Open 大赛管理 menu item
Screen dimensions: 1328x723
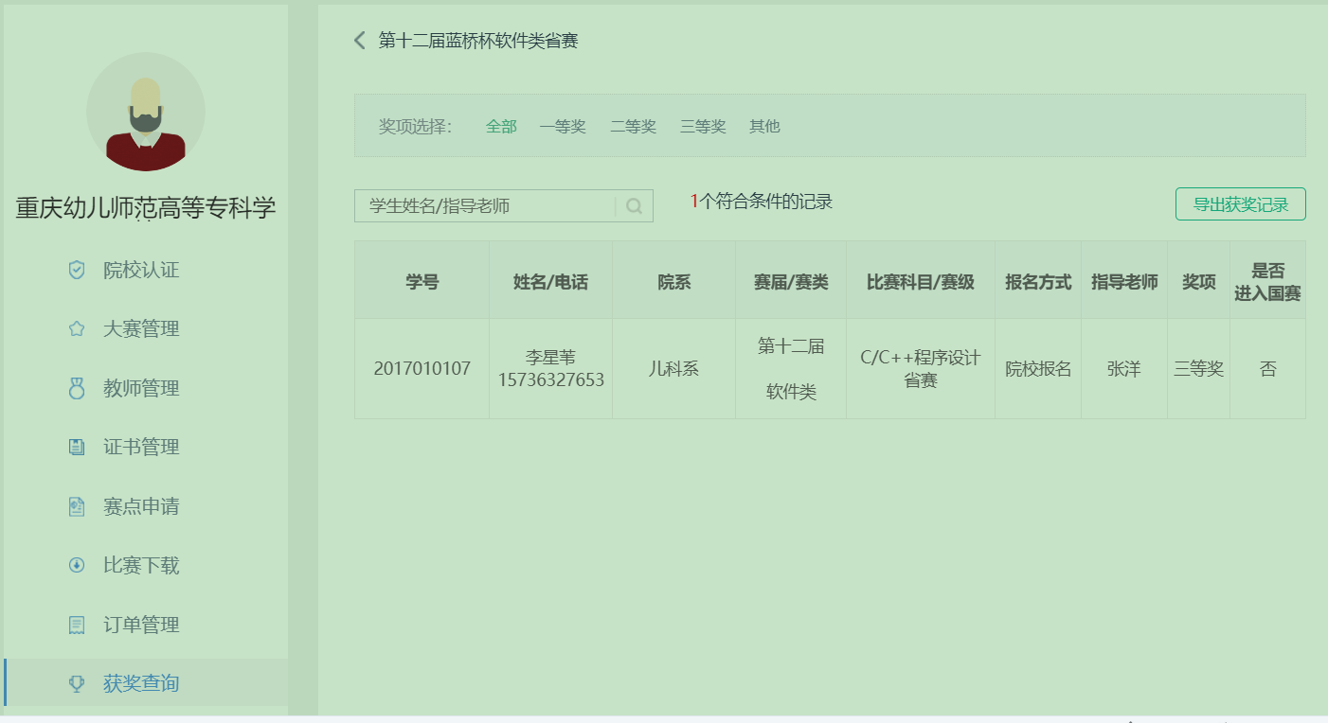pos(141,329)
